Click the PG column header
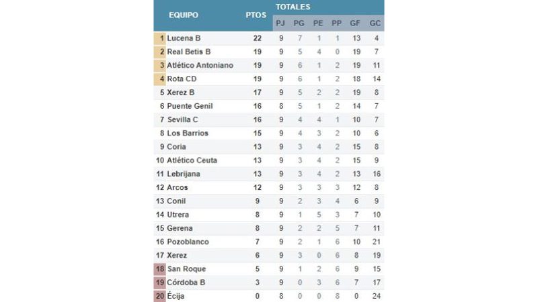 pos(299,23)
